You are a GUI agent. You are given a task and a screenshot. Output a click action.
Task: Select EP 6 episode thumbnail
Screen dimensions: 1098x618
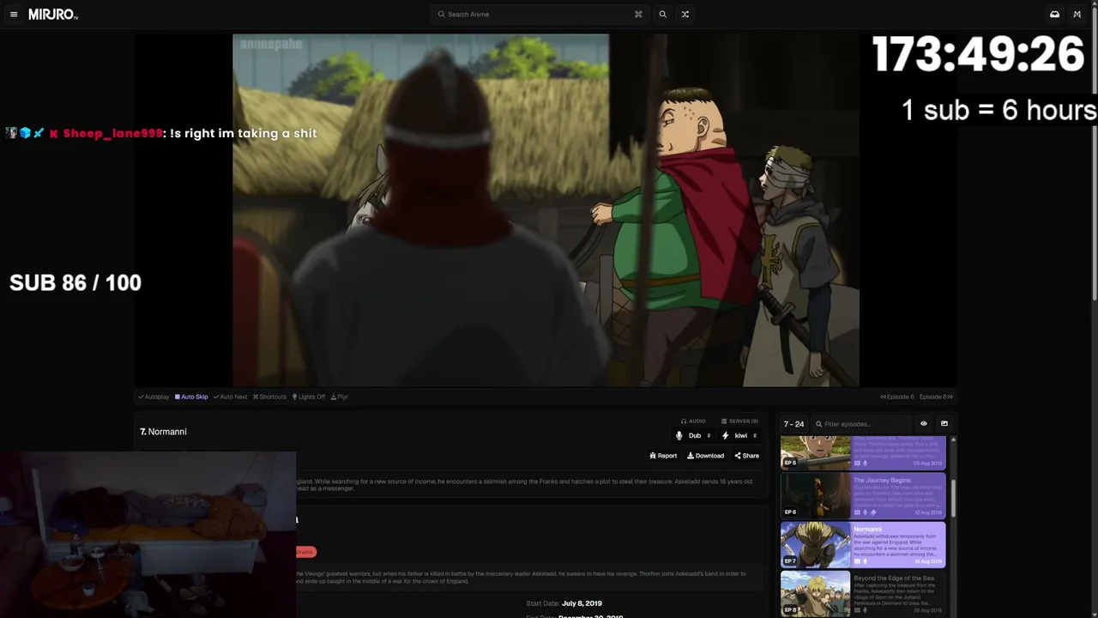pyautogui.click(x=815, y=495)
